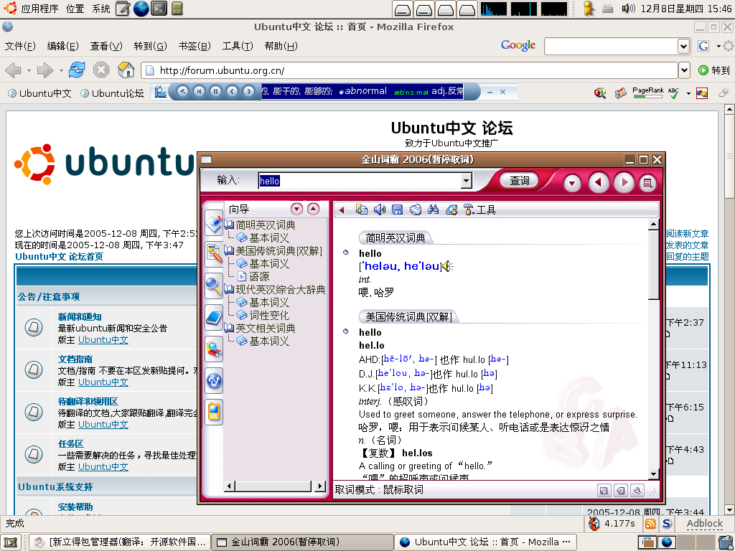Click the dictionary 输入 text field

[x=360, y=181]
